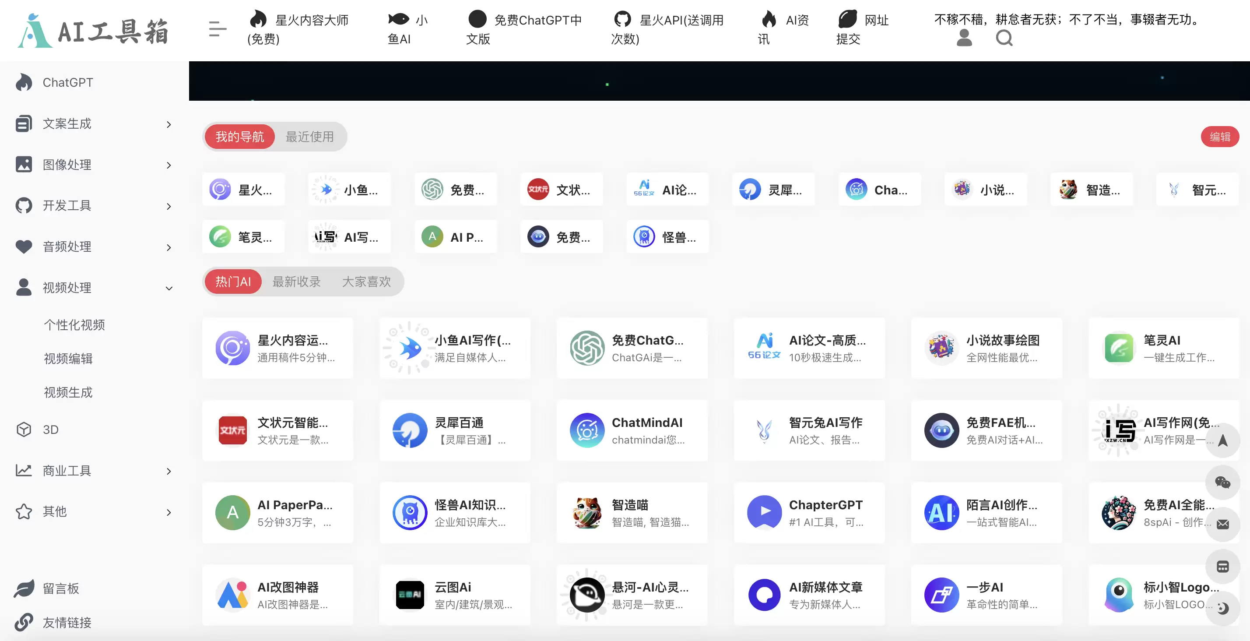Open 免费ChatGPT中文版 top menu link
This screenshot has width=1250, height=641.
(524, 29)
